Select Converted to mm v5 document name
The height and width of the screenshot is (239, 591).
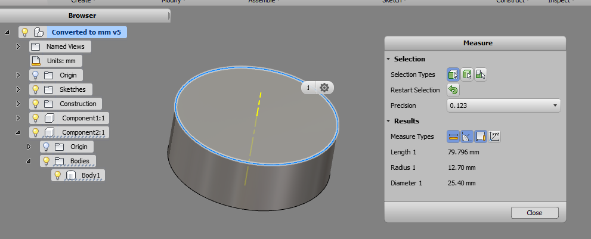pos(86,32)
